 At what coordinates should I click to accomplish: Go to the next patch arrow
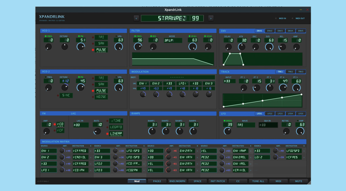click(211, 18)
